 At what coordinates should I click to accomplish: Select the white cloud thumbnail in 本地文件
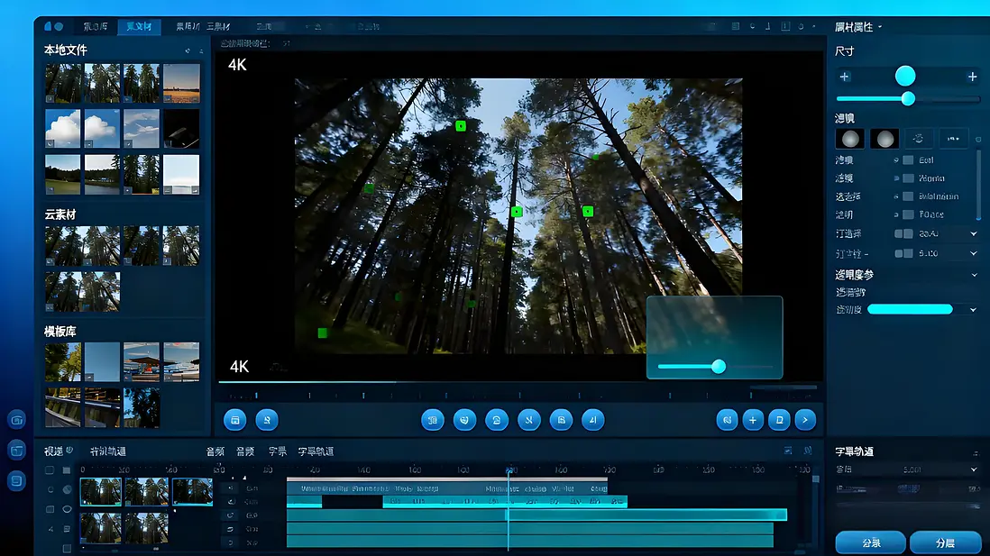pyautogui.click(x=63, y=128)
